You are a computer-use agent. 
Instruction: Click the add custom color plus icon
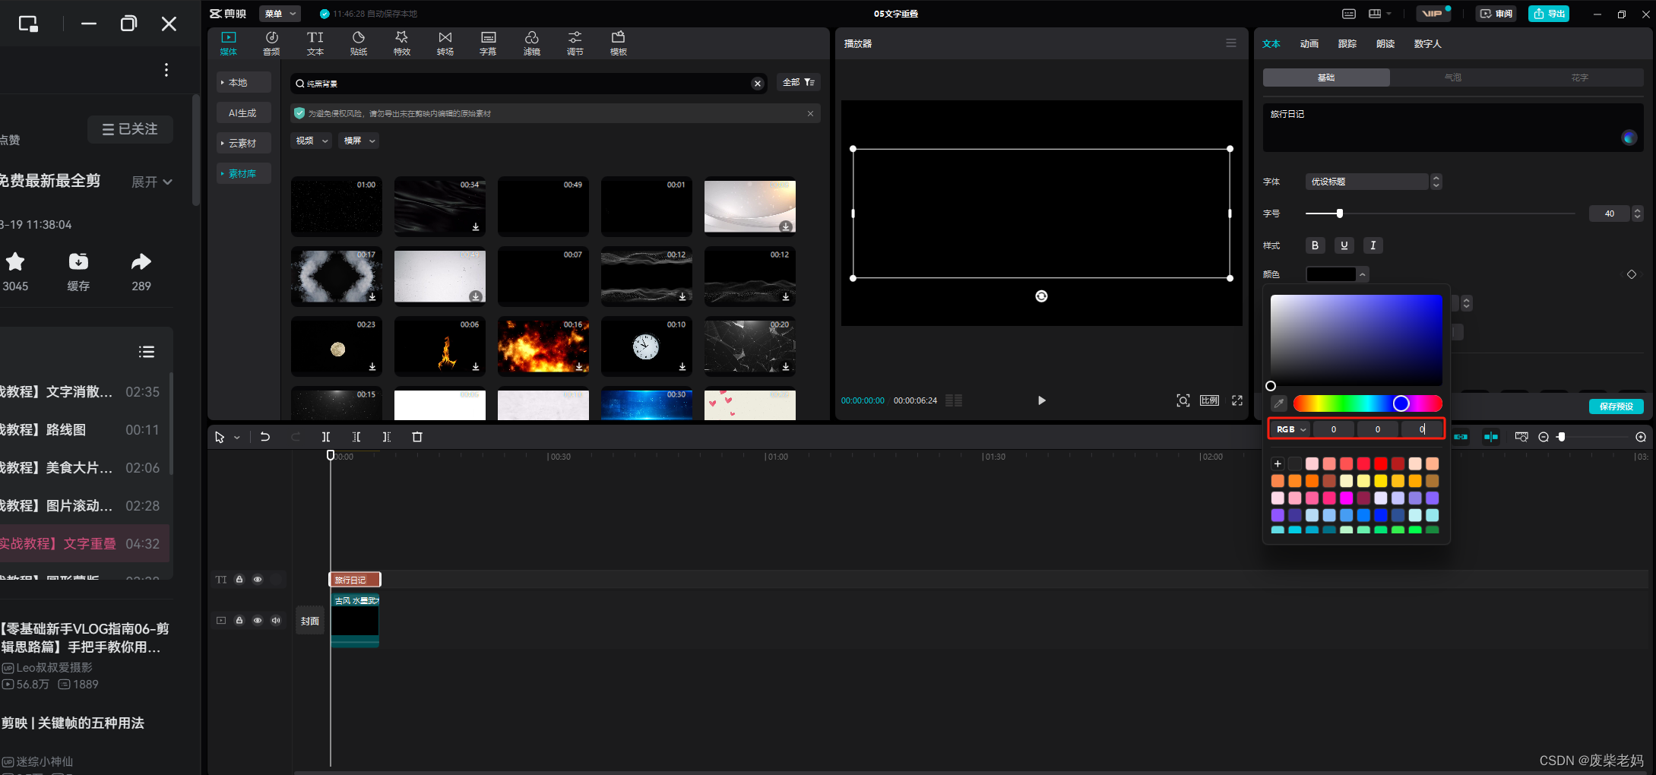pos(1278,463)
